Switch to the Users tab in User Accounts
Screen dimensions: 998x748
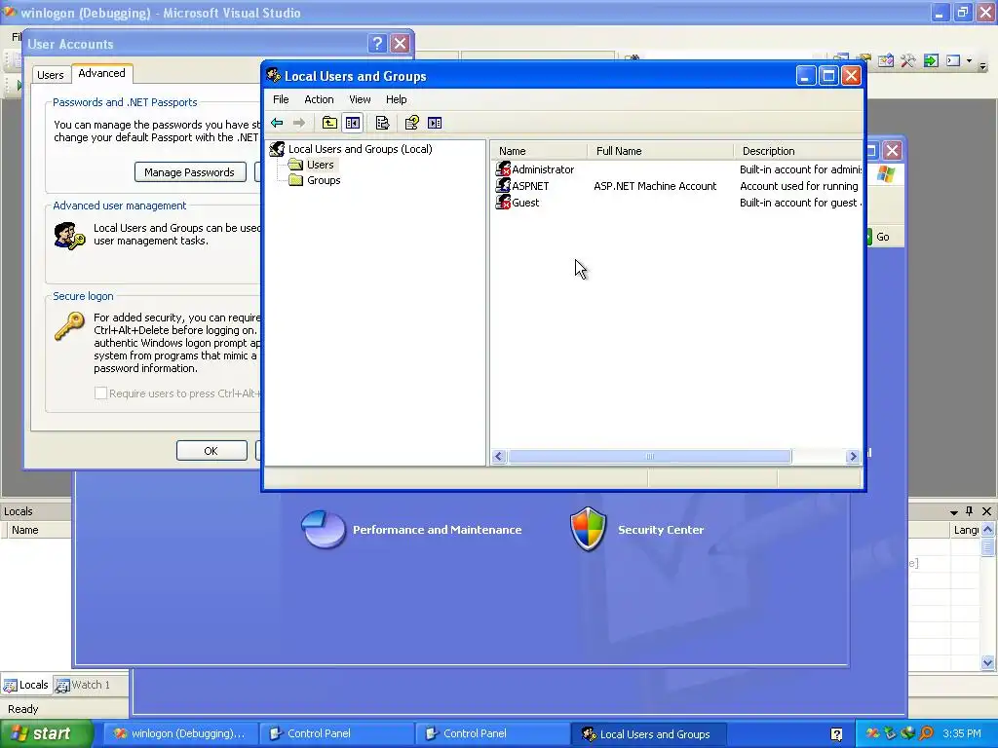[51, 75]
